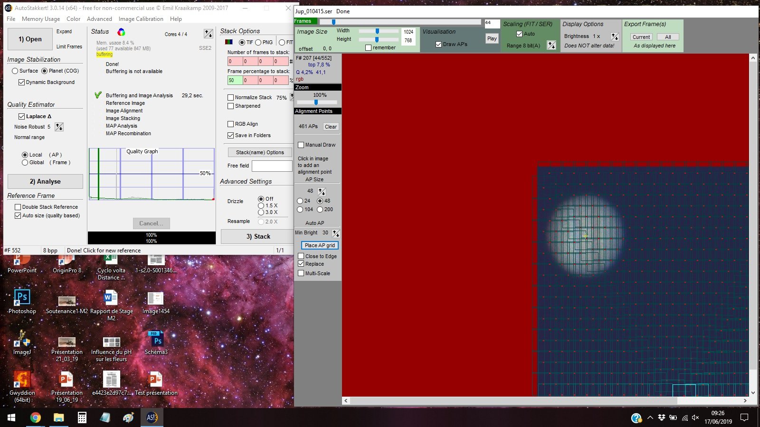Click Expand button in AutoStakkert main window
Image resolution: width=760 pixels, height=427 pixels.
coord(64,31)
